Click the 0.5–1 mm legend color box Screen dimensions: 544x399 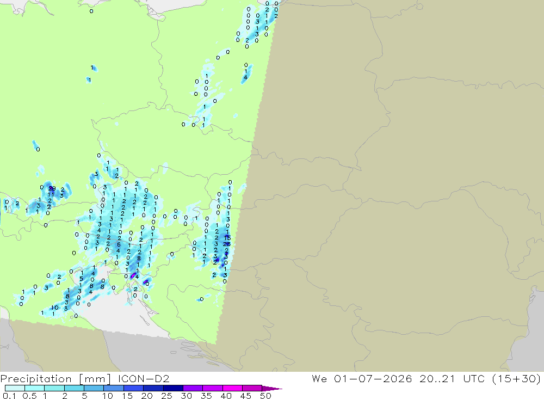click(35, 388)
